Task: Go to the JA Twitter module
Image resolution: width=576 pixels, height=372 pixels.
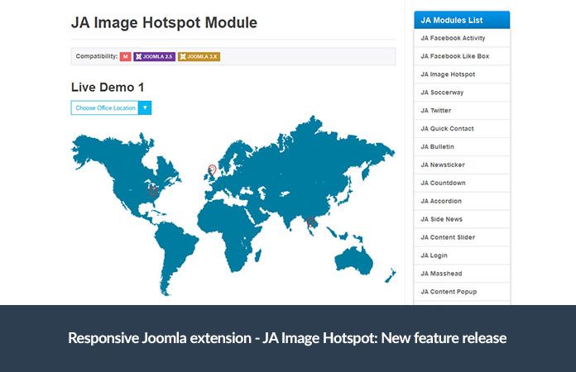Action: coord(462,111)
